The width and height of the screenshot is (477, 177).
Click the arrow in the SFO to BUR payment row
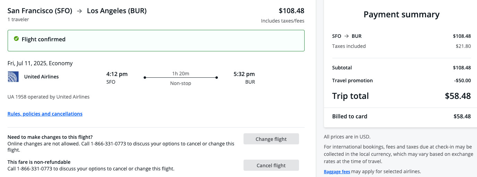pos(347,36)
